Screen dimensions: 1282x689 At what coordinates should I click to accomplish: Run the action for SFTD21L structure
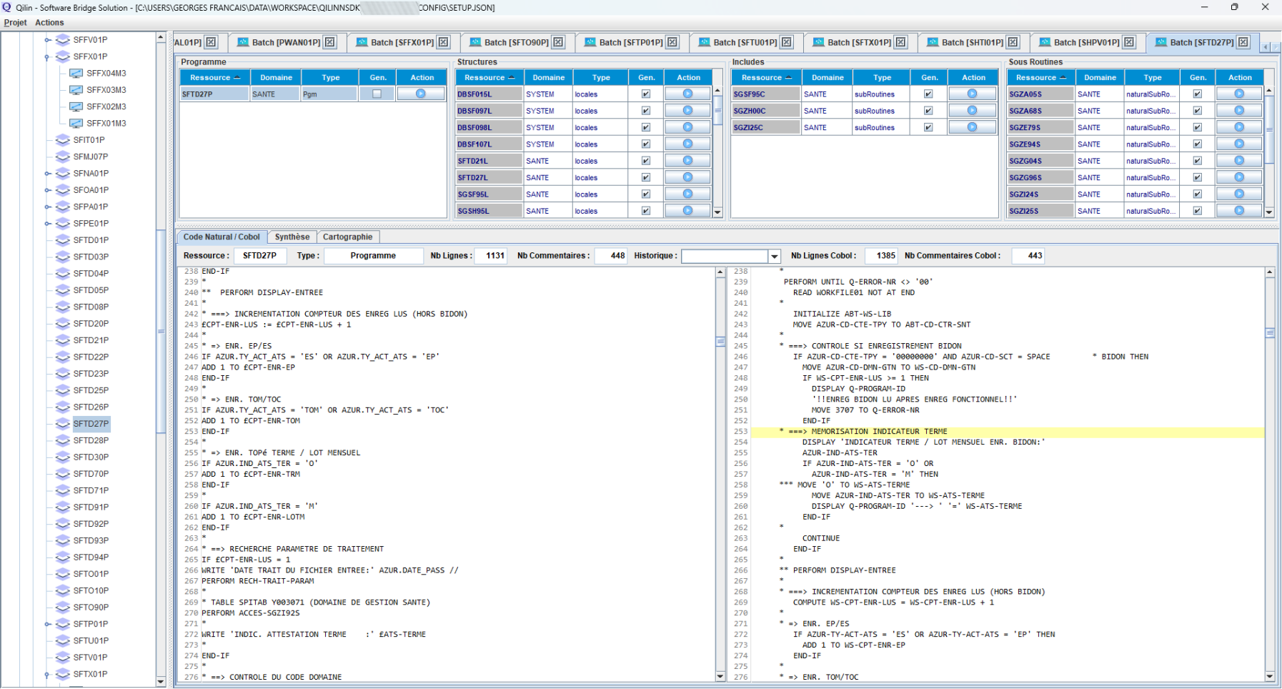pyautogui.click(x=687, y=160)
